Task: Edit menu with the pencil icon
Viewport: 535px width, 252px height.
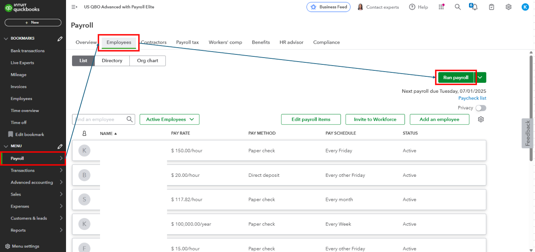Action: pyautogui.click(x=60, y=146)
